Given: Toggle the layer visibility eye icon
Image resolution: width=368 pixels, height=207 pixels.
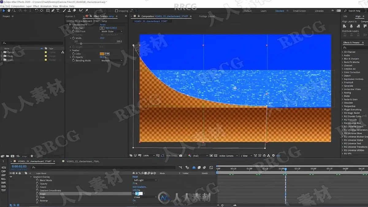Looking at the screenshot, I should (11, 177).
